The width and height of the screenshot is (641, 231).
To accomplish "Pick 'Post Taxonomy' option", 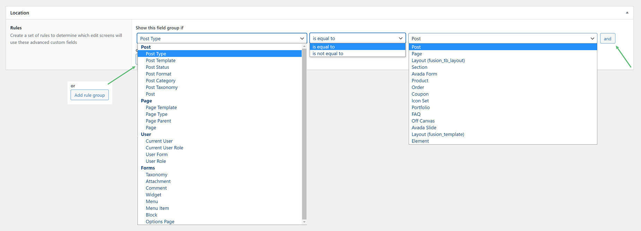I will [x=220, y=87].
